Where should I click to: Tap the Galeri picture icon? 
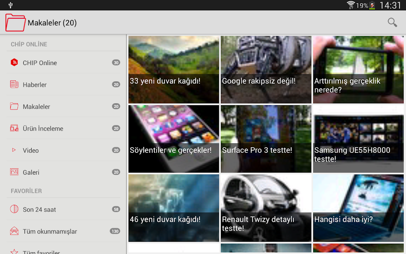[x=14, y=172]
